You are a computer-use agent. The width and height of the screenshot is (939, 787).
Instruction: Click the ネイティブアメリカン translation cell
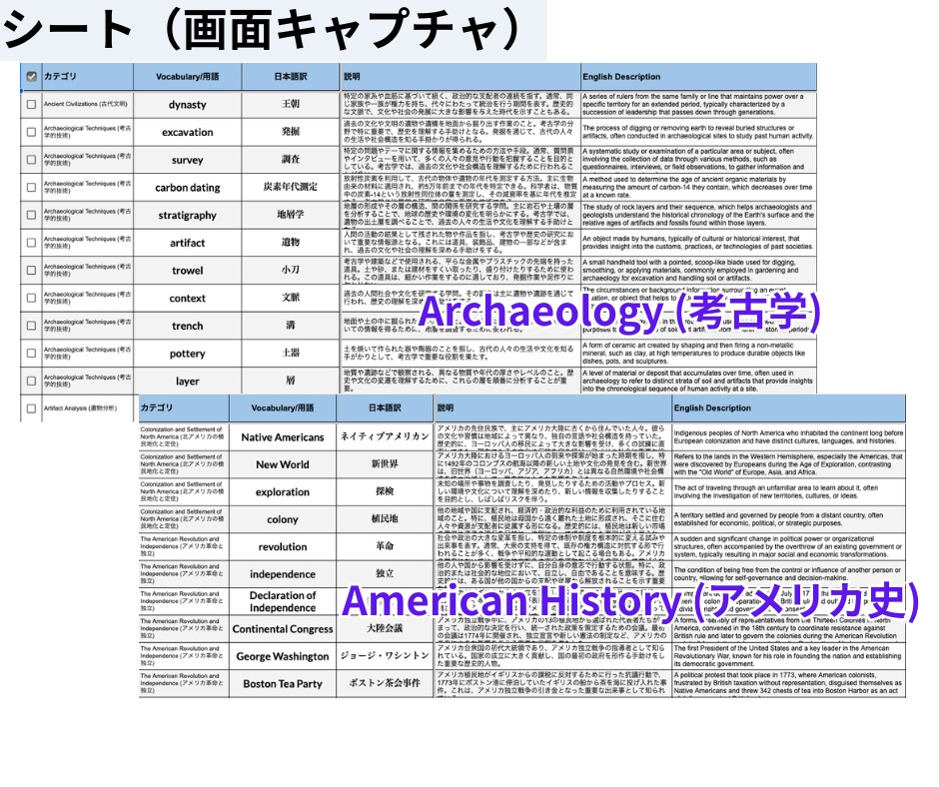point(385,437)
